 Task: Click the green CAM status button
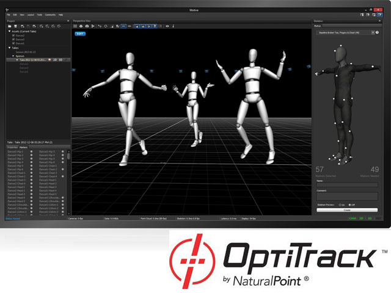pos(353,219)
